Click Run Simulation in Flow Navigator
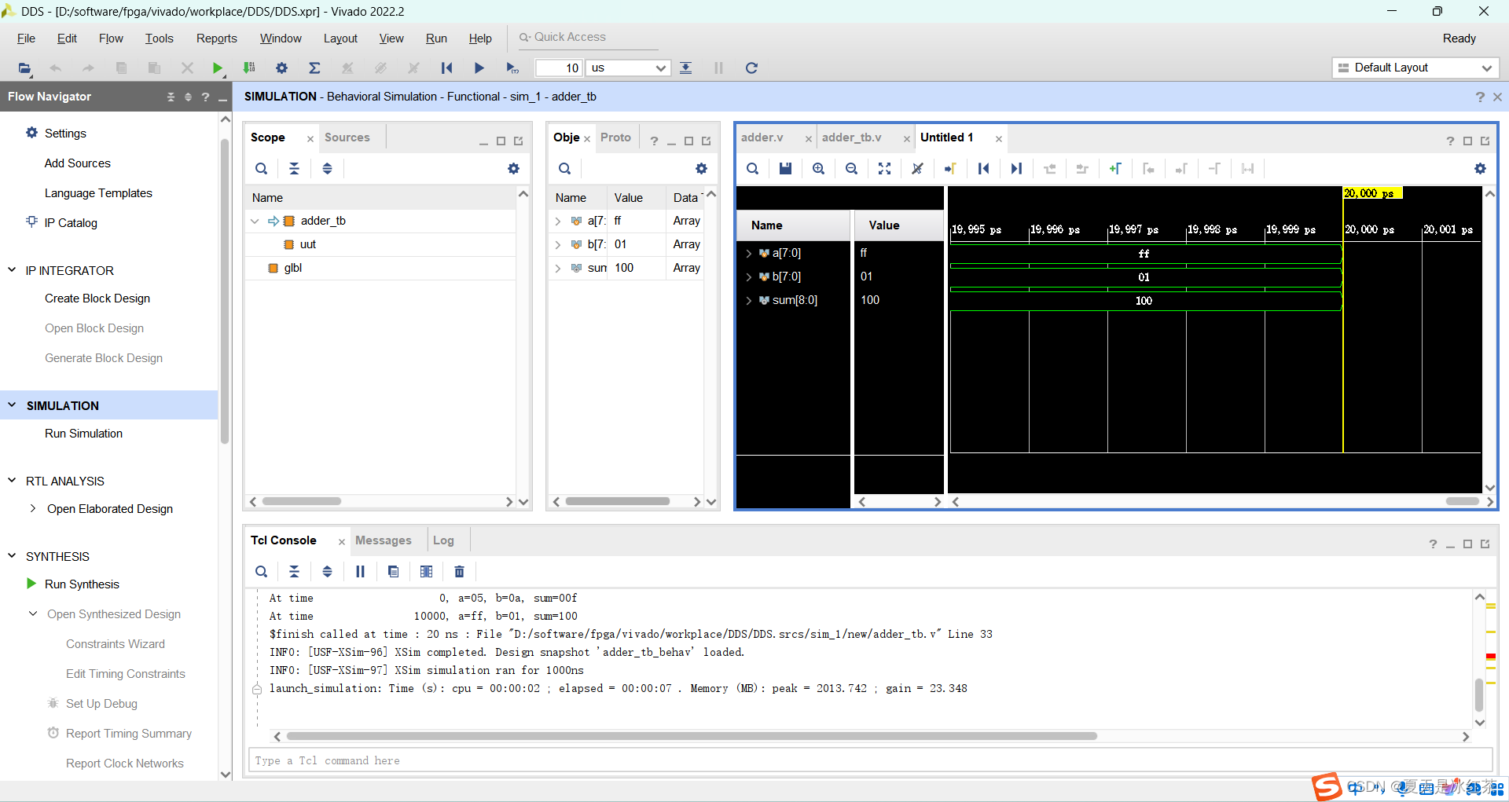1509x802 pixels. [83, 434]
